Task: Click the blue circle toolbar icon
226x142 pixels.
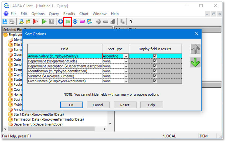Action: click(61, 22)
